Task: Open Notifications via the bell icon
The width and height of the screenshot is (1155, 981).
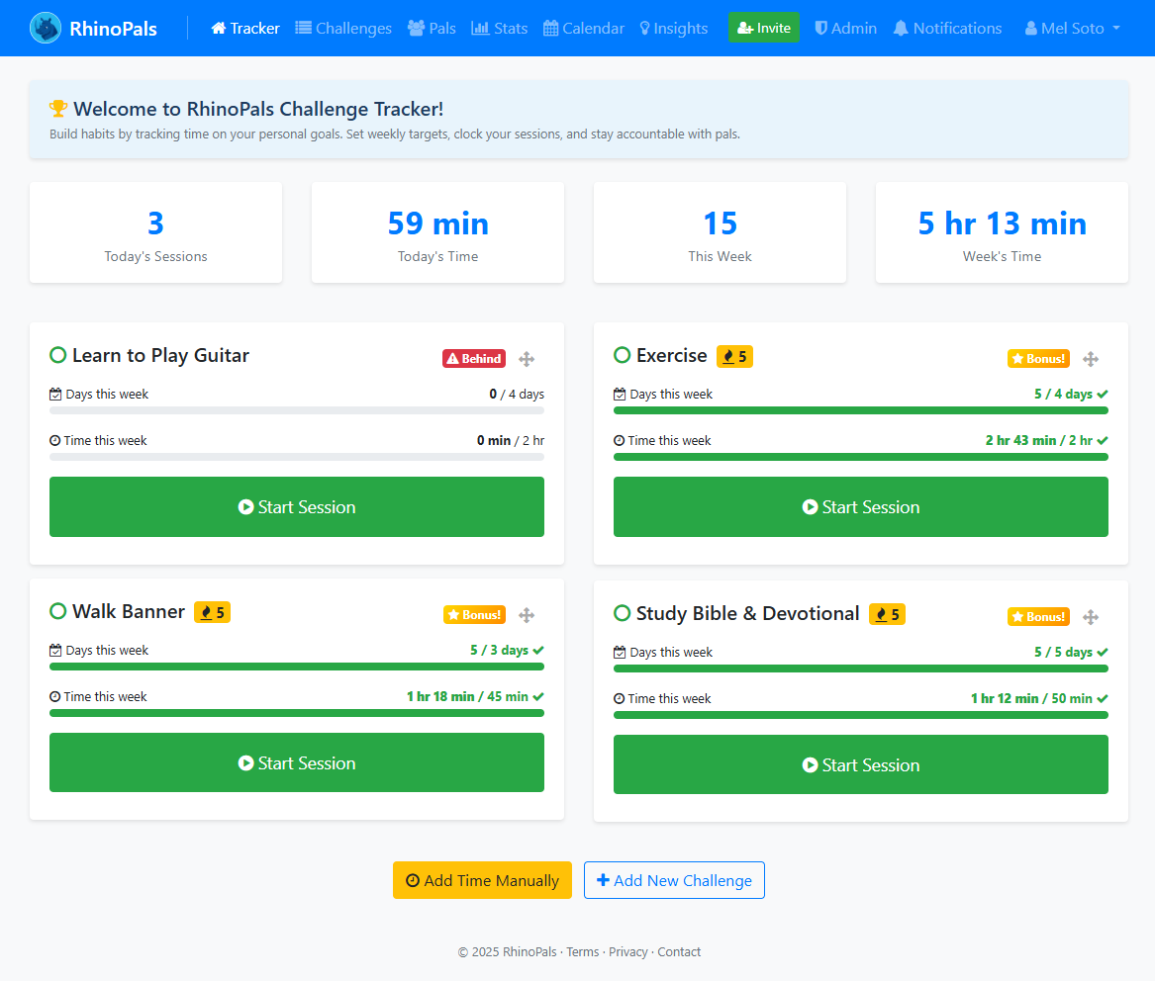Action: [x=900, y=28]
